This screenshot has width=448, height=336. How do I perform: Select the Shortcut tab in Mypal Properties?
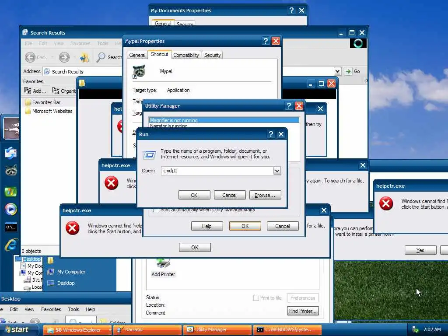tap(159, 54)
